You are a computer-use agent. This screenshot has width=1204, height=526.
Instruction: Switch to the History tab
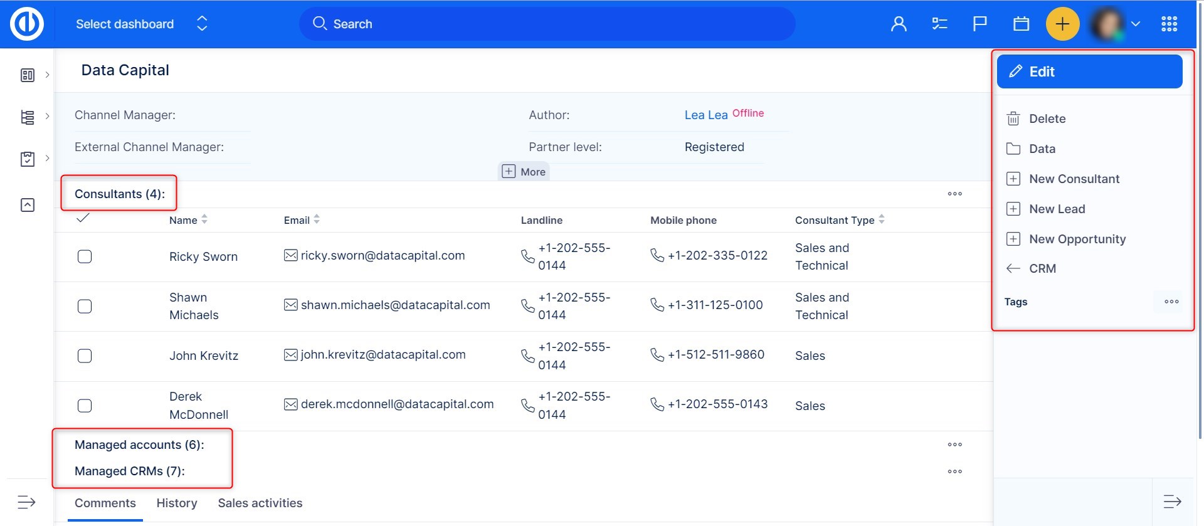(177, 503)
